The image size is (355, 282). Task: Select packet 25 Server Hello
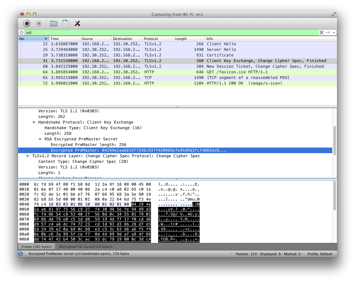(x=177, y=50)
